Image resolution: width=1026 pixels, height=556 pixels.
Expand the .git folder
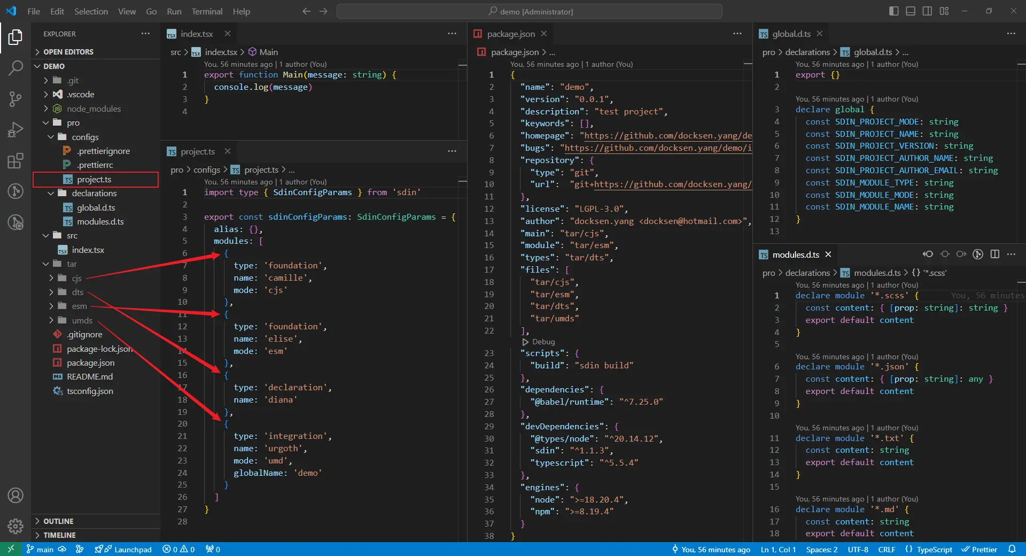[x=96, y=80]
